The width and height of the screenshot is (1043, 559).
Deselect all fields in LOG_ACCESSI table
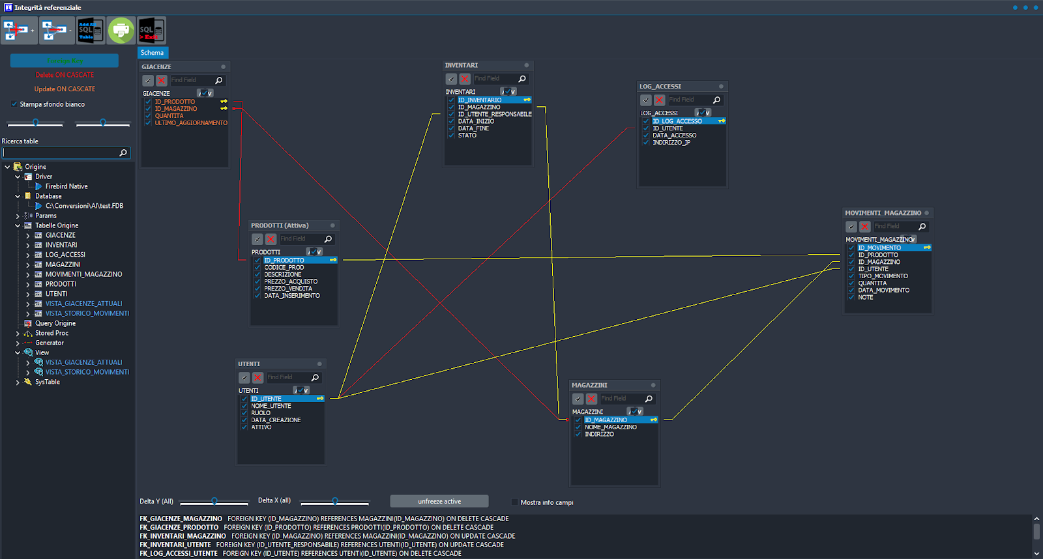pos(659,100)
